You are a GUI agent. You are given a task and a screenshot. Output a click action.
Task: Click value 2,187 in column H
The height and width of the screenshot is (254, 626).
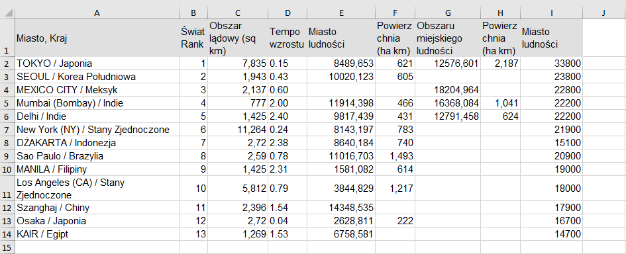[x=500, y=63]
